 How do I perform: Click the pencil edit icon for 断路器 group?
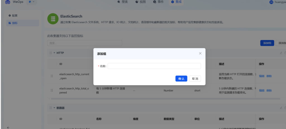pos(281,108)
